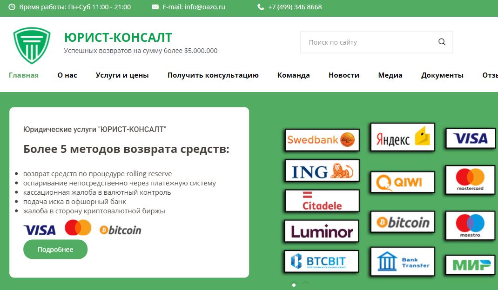The width and height of the screenshot is (498, 290).
Task: Click the ING bank logo
Action: [x=322, y=171]
